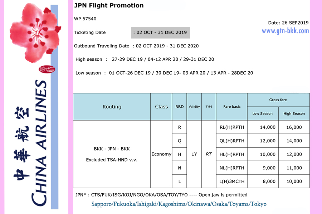Click the small red seal stamp
This screenshot has width=322, height=214.
[47, 69]
